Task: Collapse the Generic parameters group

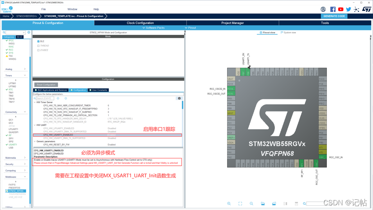Action: tap(35, 141)
